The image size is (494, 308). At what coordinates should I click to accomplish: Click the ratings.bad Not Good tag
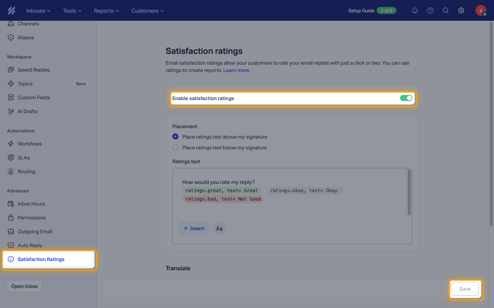[x=223, y=199]
